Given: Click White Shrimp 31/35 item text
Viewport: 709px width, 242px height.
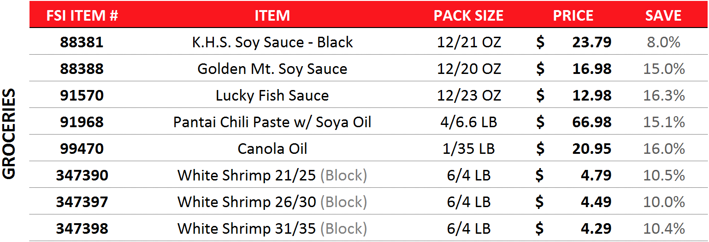Looking at the screenshot, I should tap(272, 229).
